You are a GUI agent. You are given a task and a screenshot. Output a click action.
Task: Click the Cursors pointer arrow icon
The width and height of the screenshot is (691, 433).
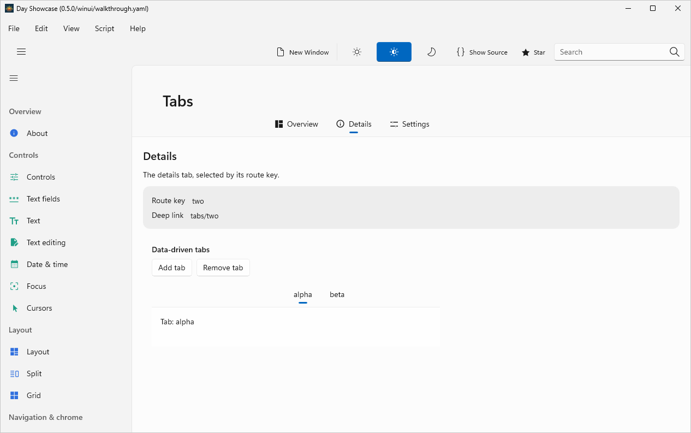point(15,308)
